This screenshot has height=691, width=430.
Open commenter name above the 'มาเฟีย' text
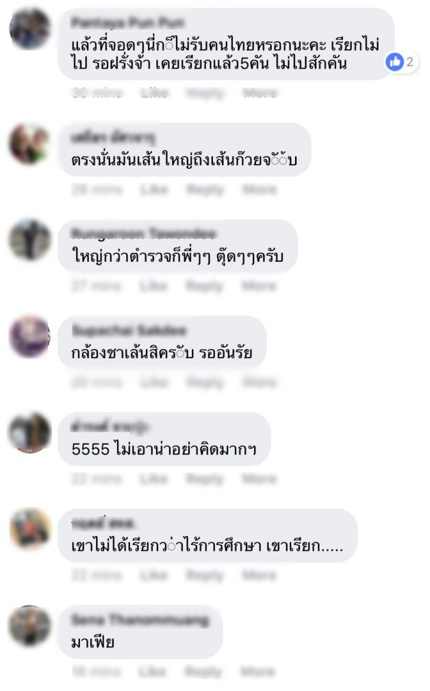140,620
